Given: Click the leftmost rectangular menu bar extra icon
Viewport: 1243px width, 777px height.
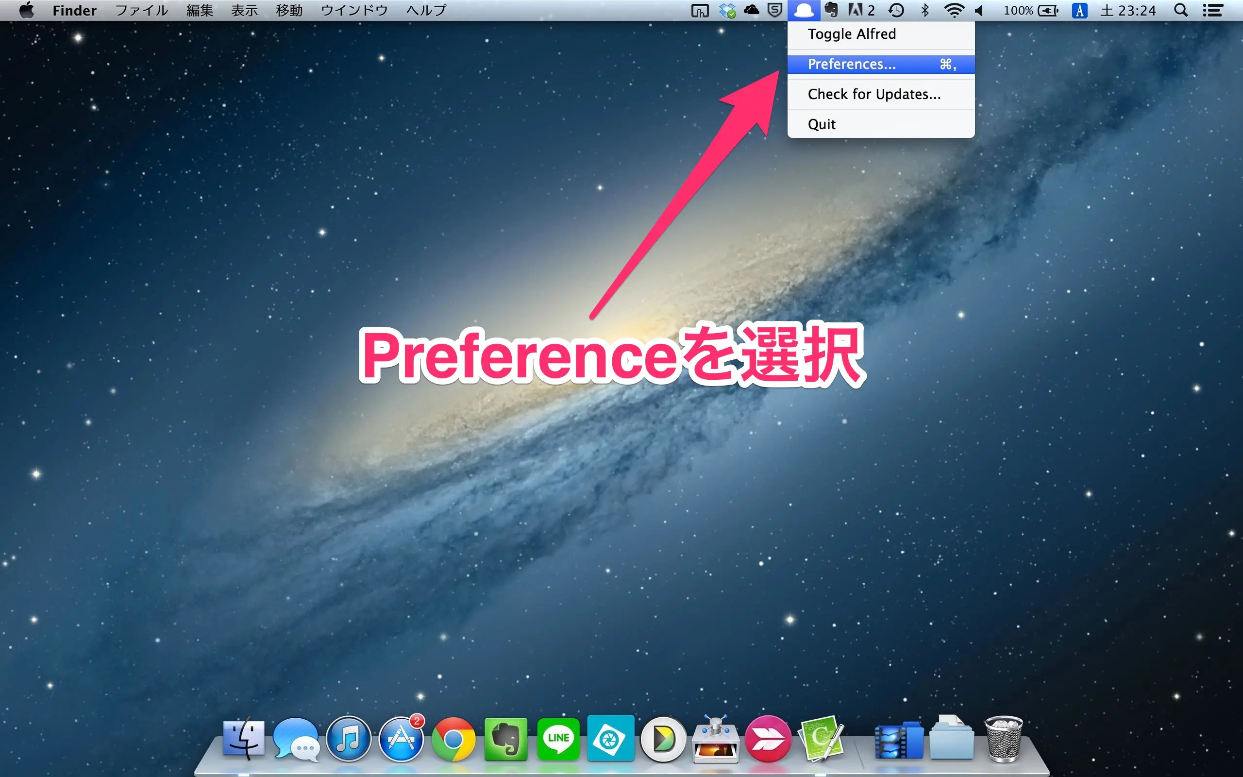Looking at the screenshot, I should tap(700, 10).
